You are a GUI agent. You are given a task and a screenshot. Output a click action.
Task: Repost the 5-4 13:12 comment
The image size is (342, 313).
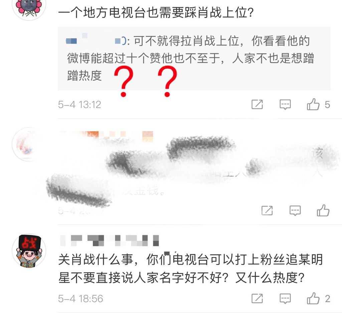(x=257, y=104)
